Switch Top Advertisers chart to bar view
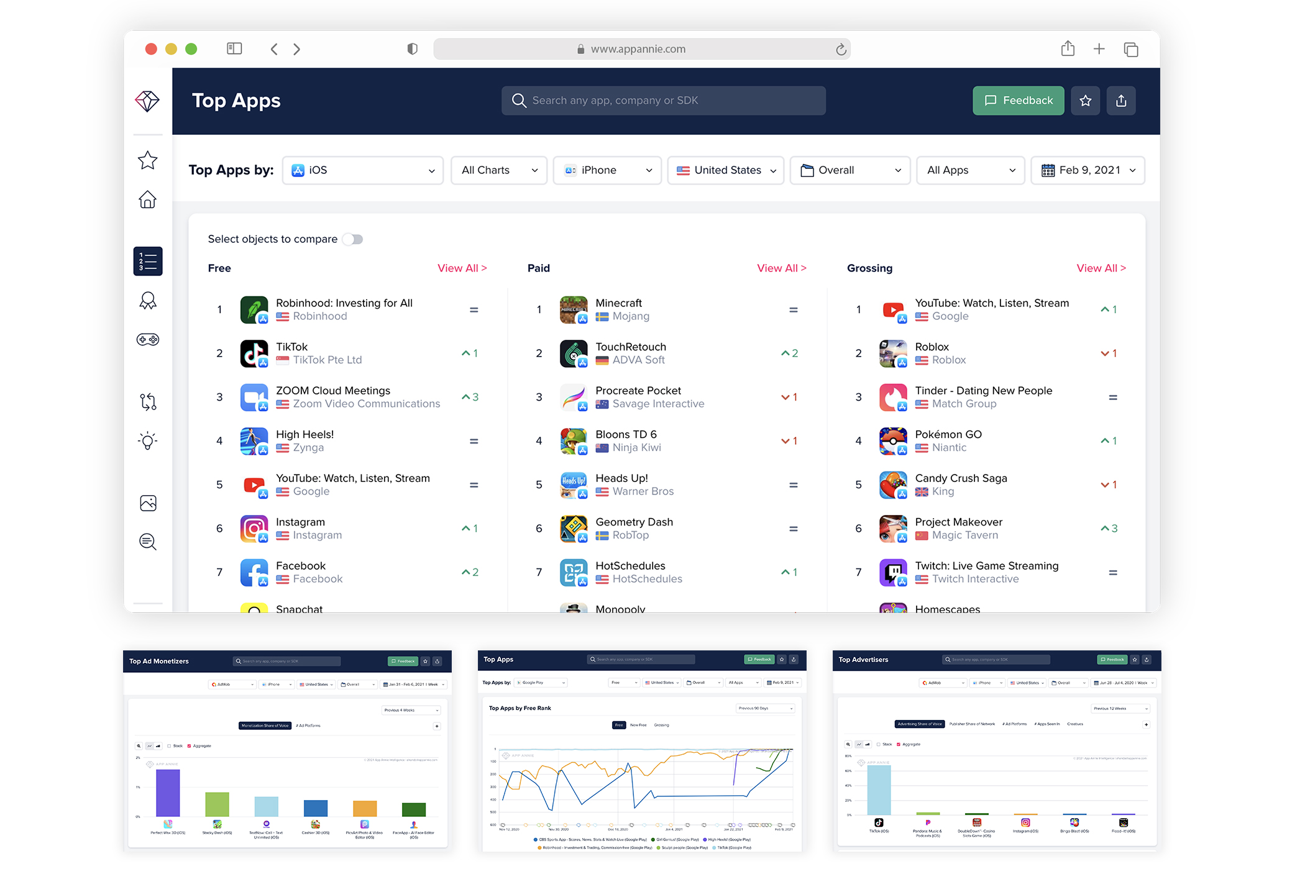 tap(868, 744)
